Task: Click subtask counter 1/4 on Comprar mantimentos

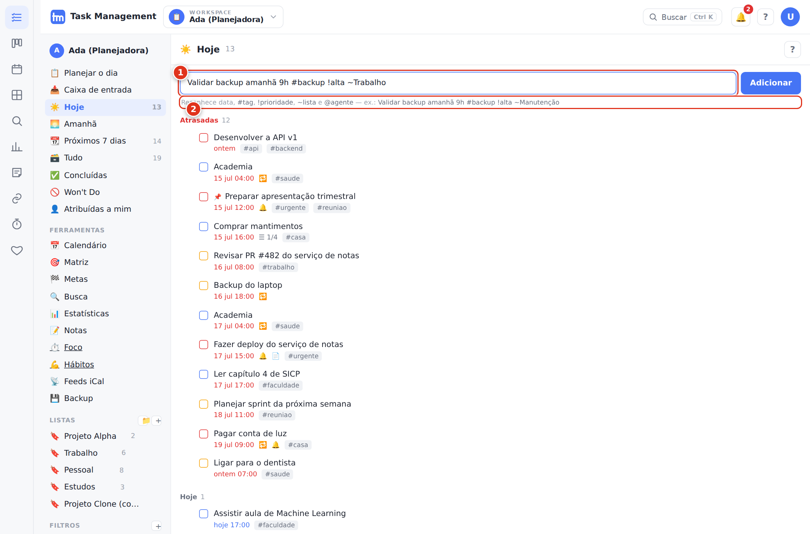Action: click(x=268, y=237)
